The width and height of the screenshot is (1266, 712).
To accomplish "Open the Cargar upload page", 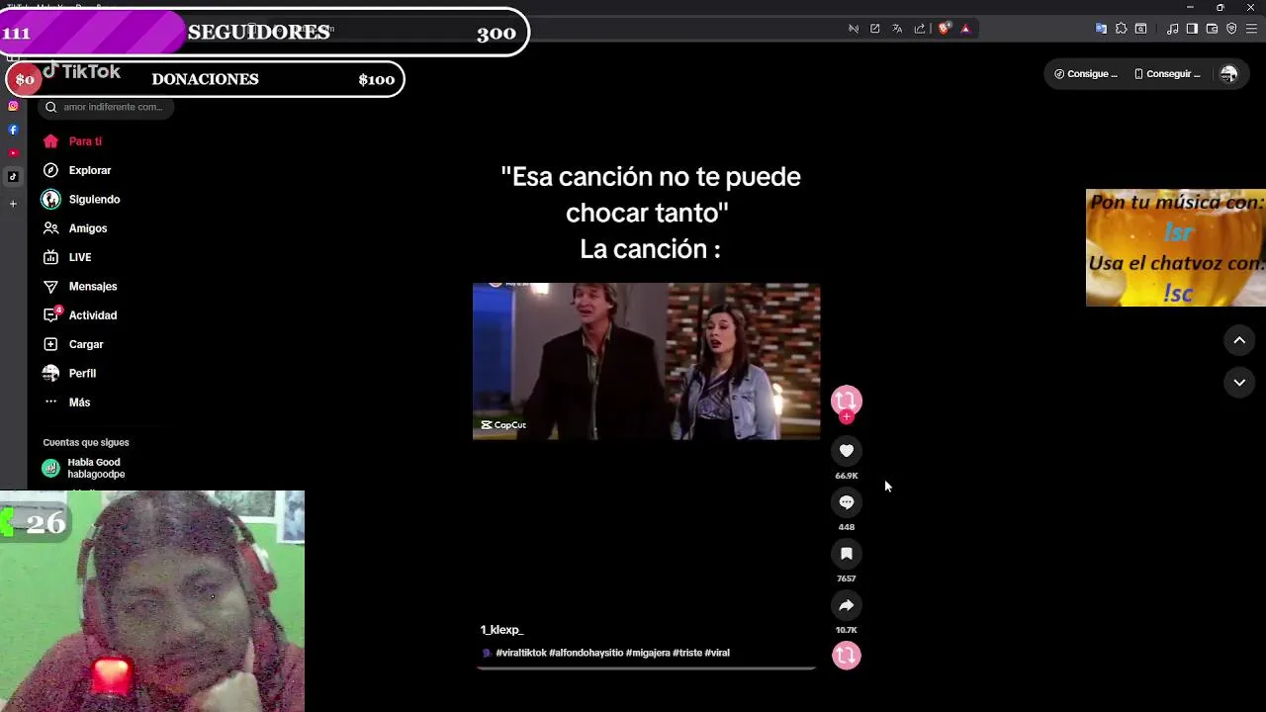I will (73, 344).
